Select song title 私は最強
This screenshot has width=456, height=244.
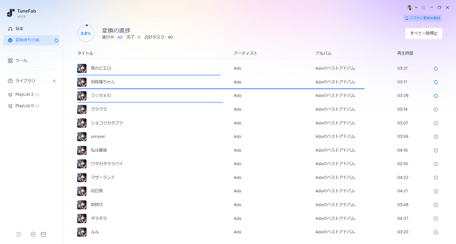(99, 150)
